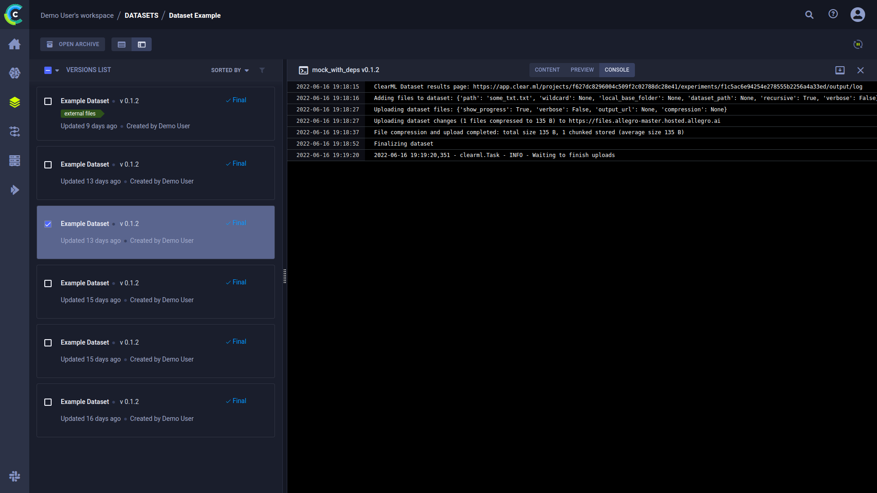Screen dimensions: 877x493
Task: Check the external files dataset checkbox
Action: (x=48, y=101)
